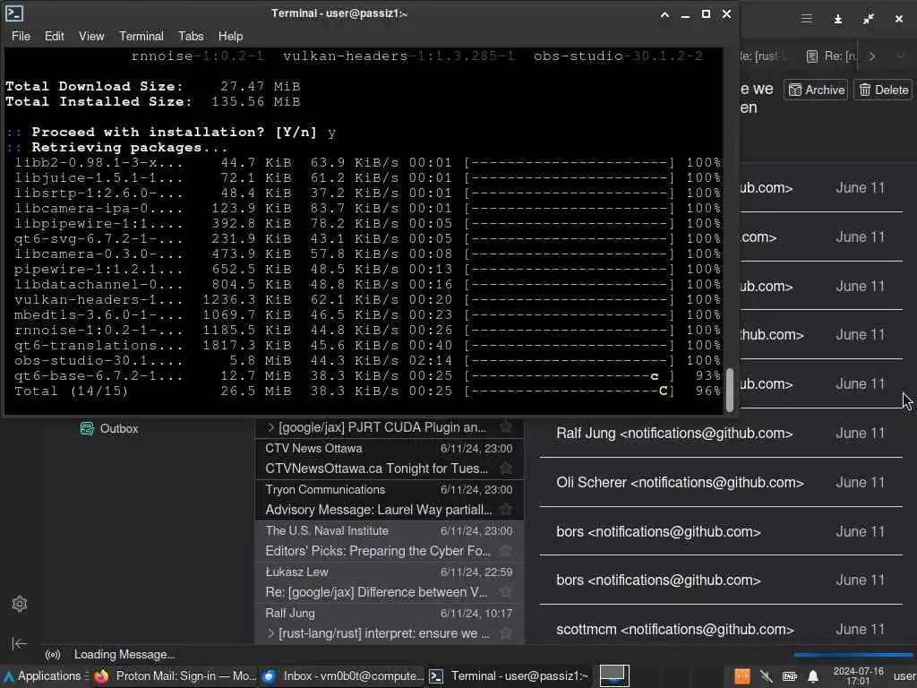917x688 pixels.
Task: Click the orange tray icon on panel
Action: tap(742, 676)
